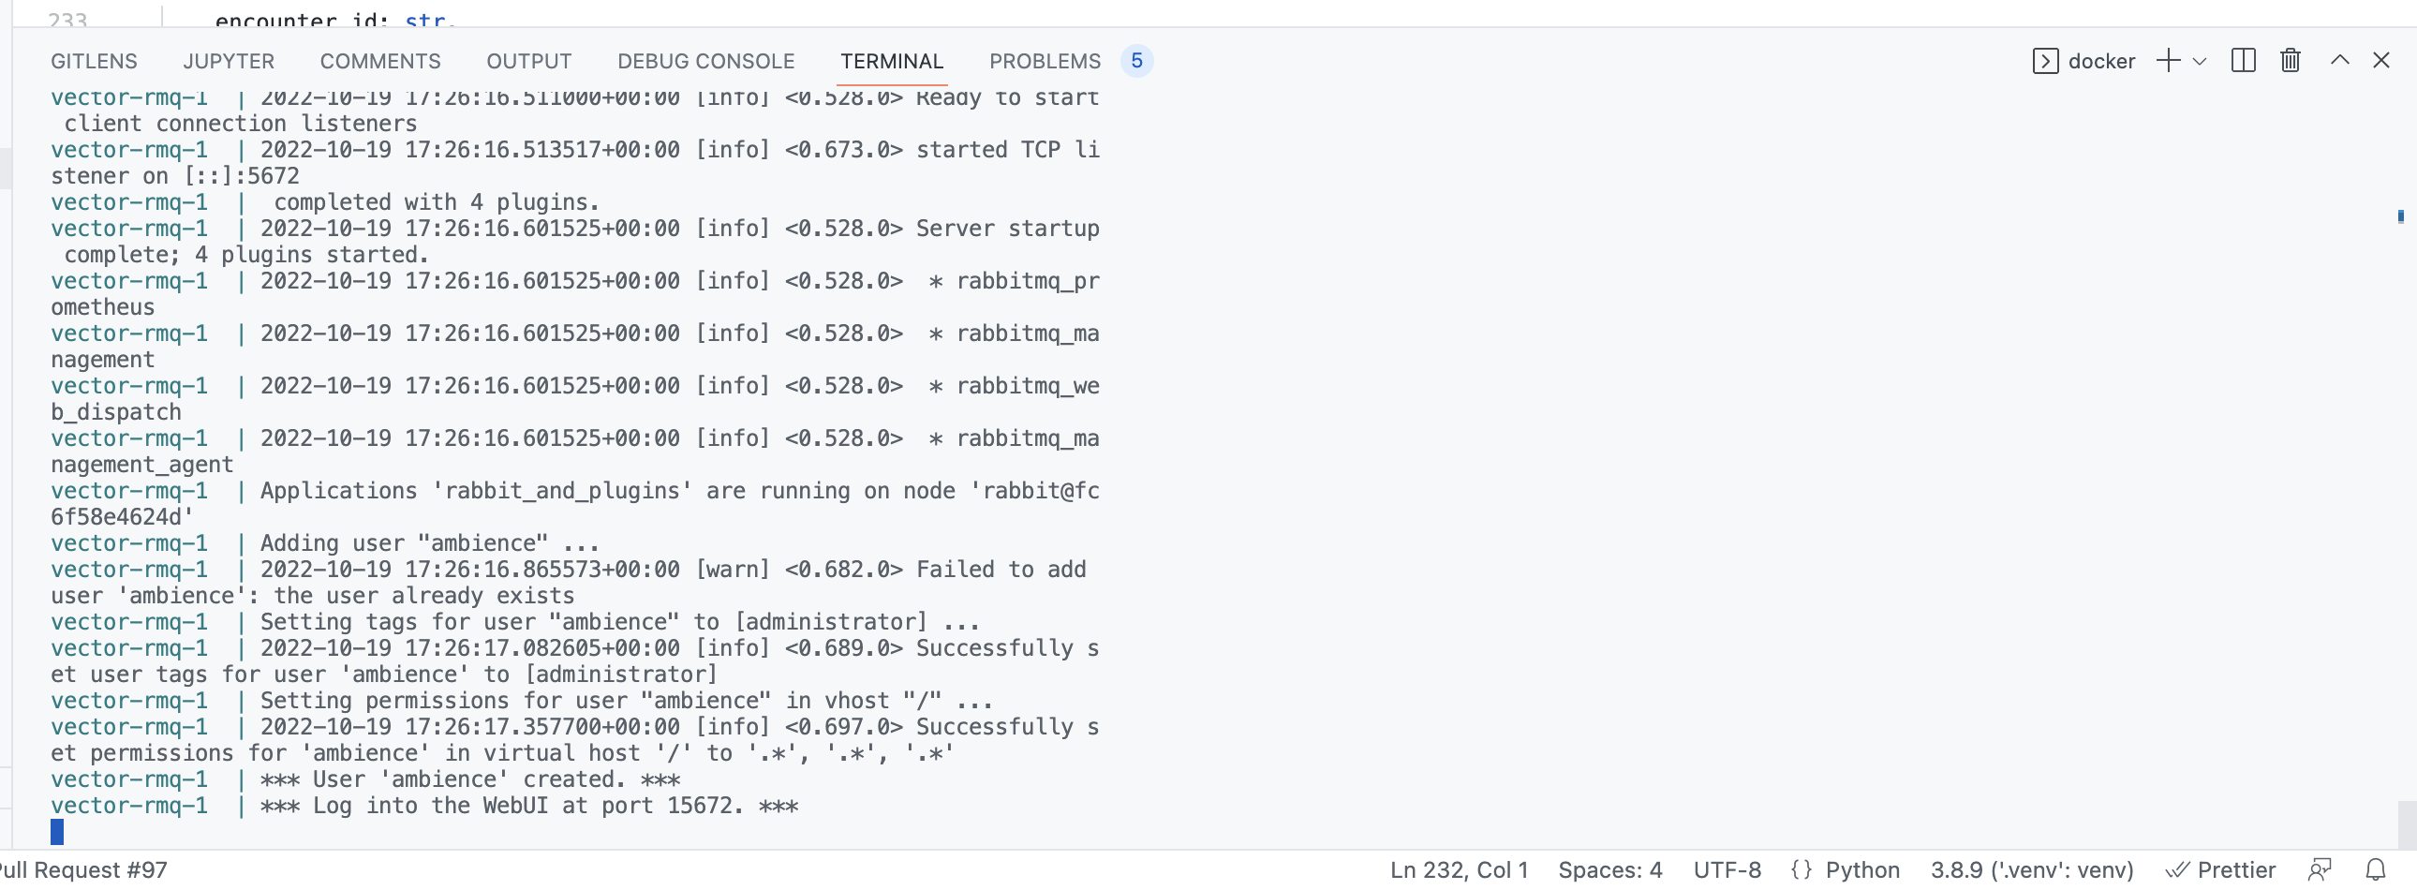Change indentation via Spaces: 4

(1610, 869)
